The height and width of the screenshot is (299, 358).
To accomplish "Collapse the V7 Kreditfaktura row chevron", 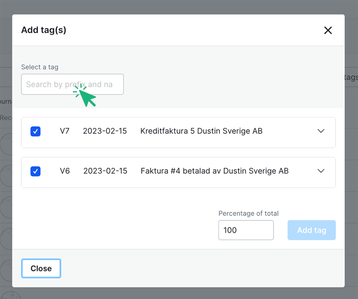I will (321, 131).
